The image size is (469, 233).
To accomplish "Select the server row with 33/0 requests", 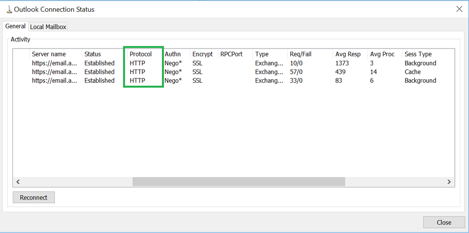I will (x=234, y=81).
